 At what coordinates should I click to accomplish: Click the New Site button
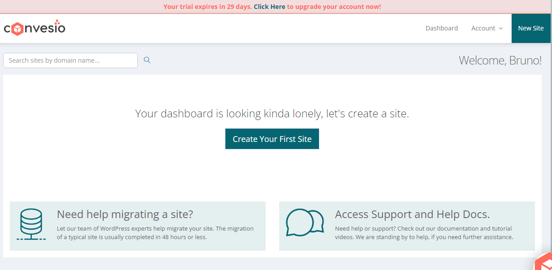pyautogui.click(x=531, y=28)
